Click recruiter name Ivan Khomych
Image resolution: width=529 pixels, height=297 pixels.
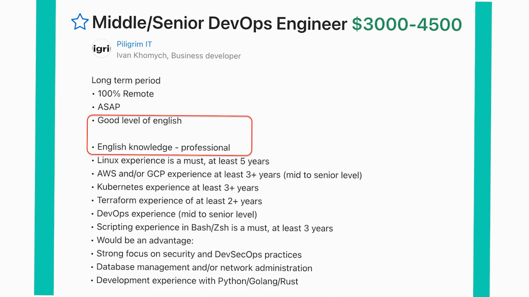[x=142, y=56]
